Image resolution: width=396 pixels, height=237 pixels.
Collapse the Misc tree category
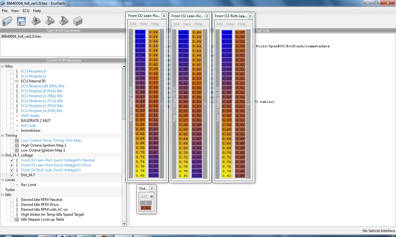pyautogui.click(x=3, y=66)
